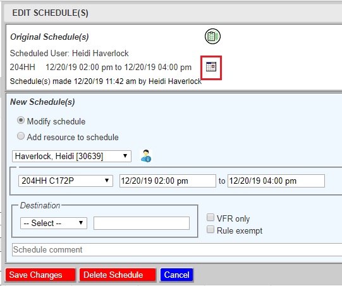
Task: Click into the Schedule comment field
Action: point(177,249)
